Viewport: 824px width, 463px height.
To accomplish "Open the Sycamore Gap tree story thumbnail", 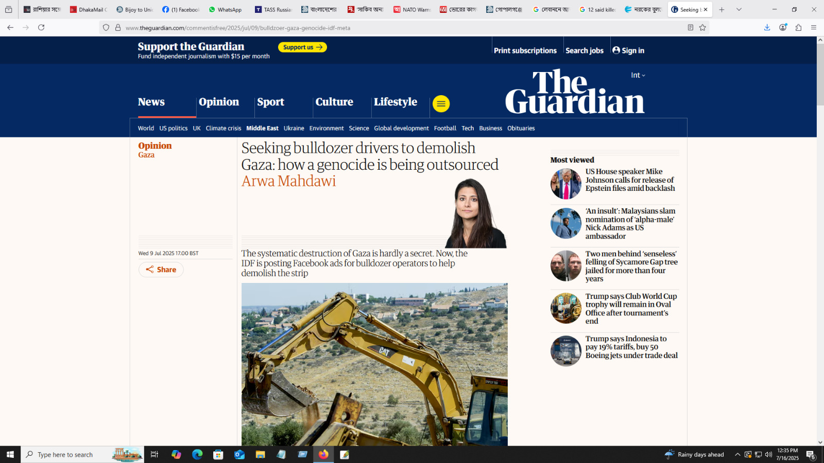I will tap(565, 266).
